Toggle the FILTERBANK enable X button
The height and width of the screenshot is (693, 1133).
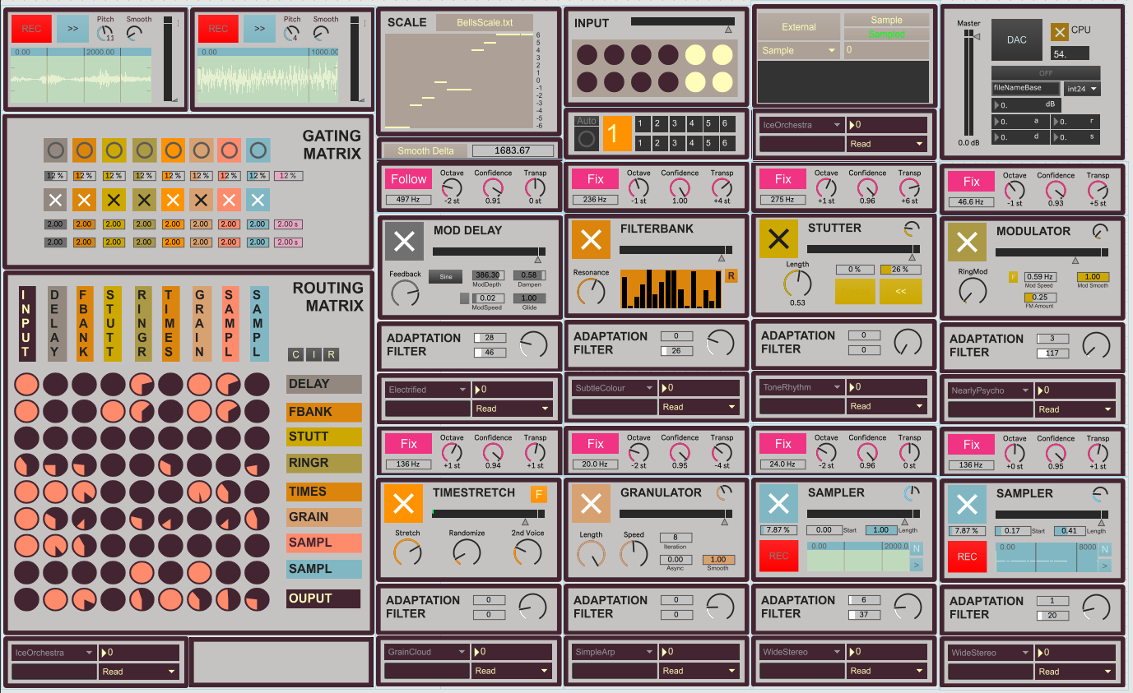[x=591, y=240]
